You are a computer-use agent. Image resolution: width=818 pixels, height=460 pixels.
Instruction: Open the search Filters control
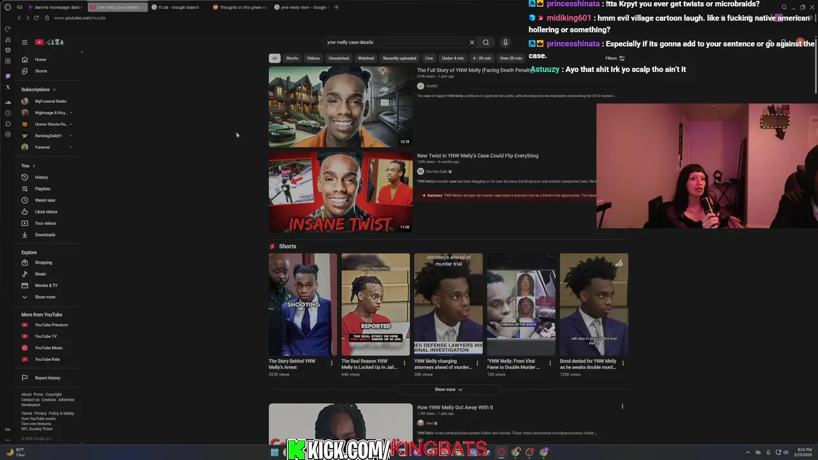point(615,58)
